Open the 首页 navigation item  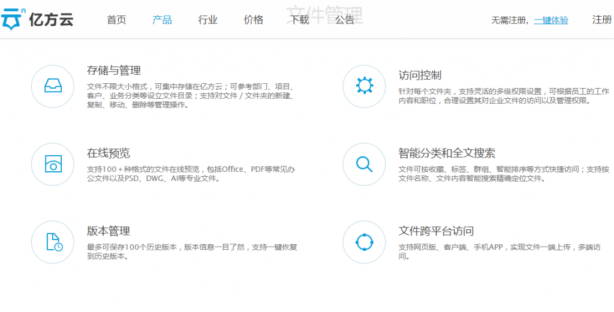coord(116,20)
